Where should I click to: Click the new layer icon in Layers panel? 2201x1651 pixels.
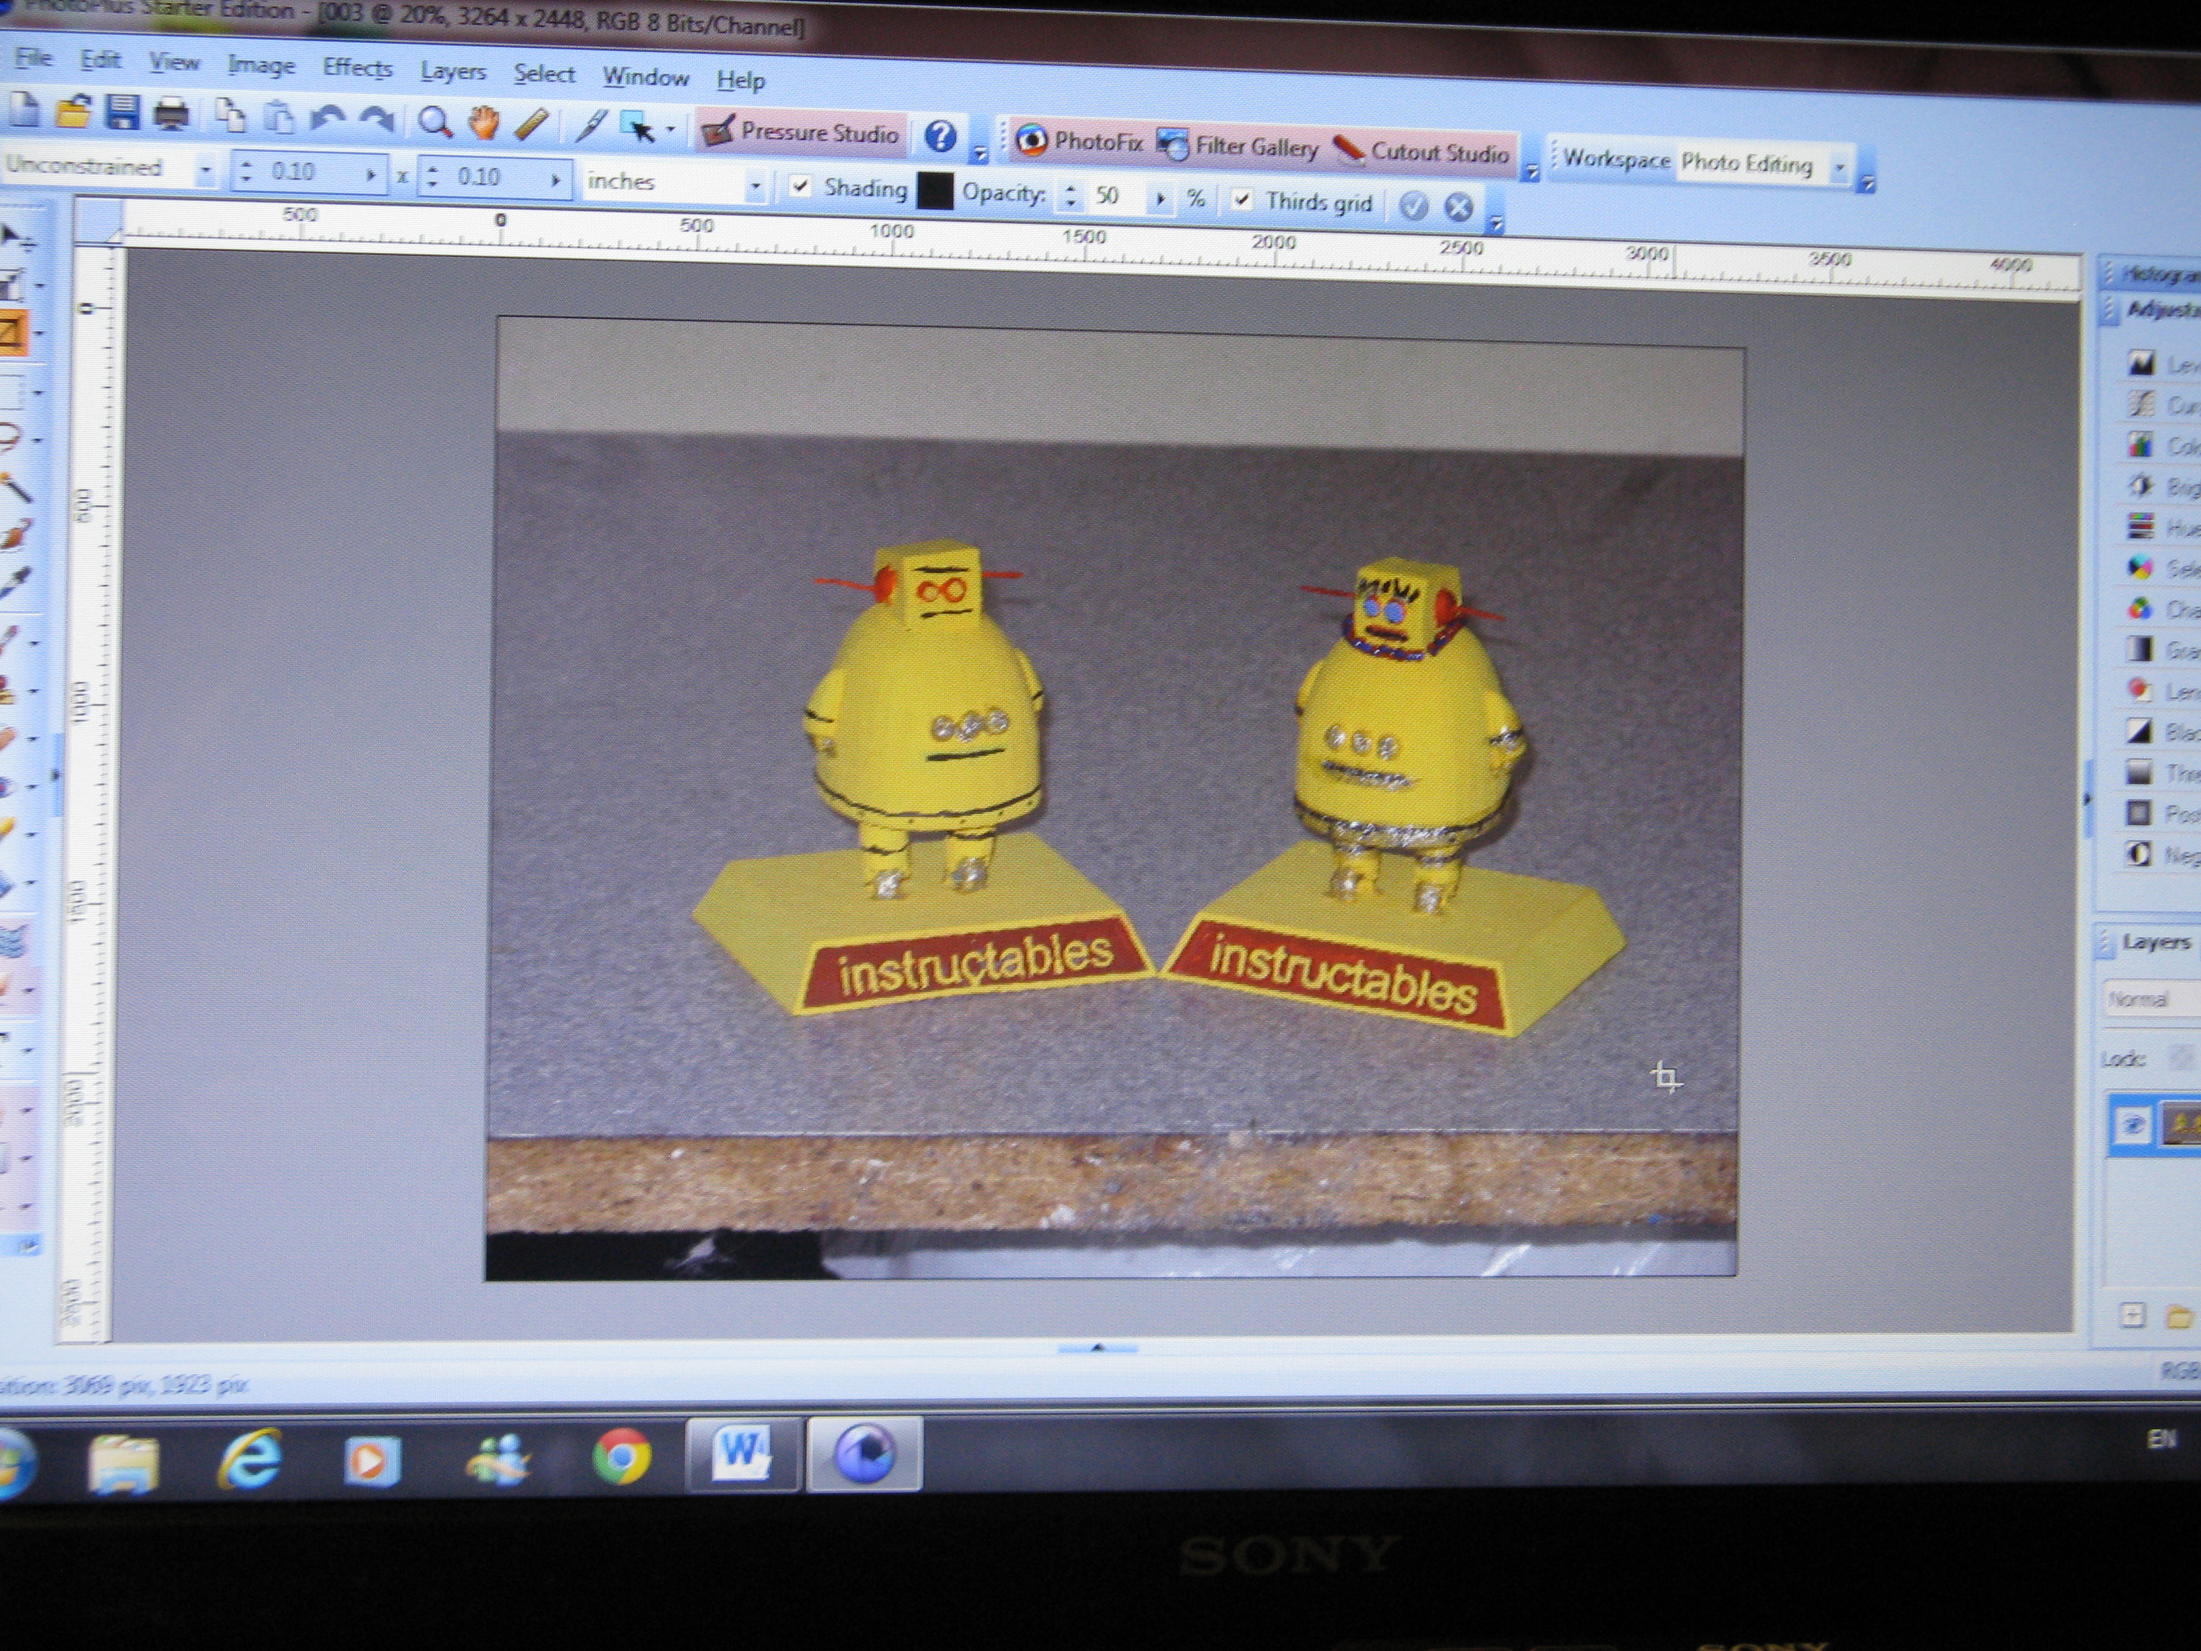click(x=2132, y=1314)
